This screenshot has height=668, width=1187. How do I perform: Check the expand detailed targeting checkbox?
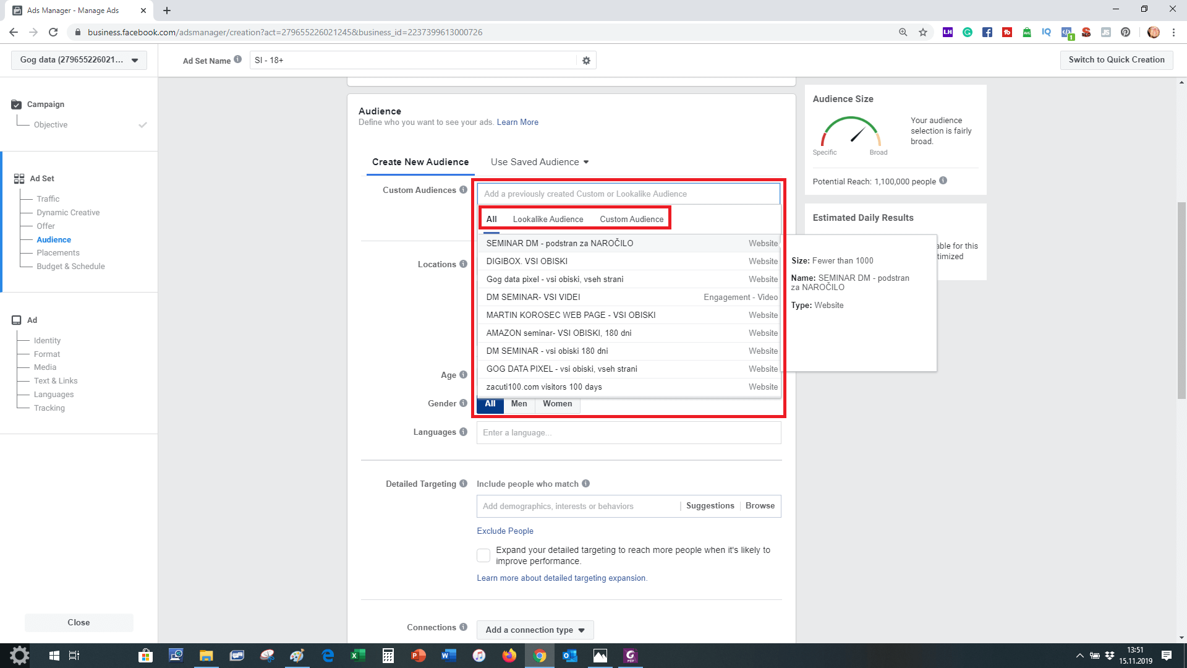483,555
